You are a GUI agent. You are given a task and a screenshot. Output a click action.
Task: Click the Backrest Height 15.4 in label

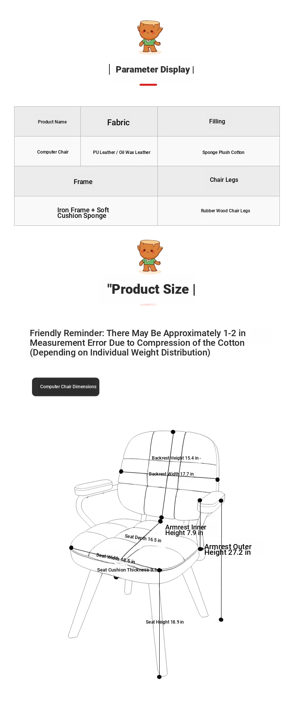[x=176, y=458]
